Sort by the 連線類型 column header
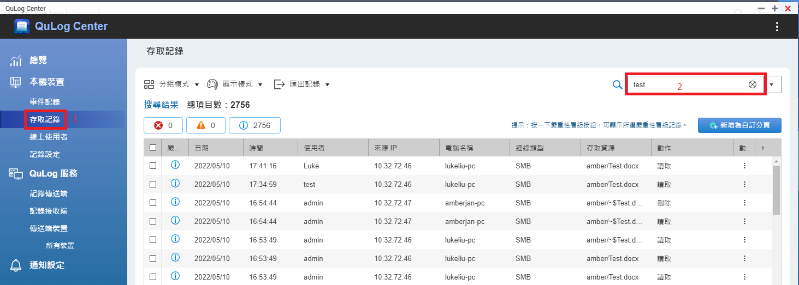This screenshot has height=285, width=799. (545, 148)
